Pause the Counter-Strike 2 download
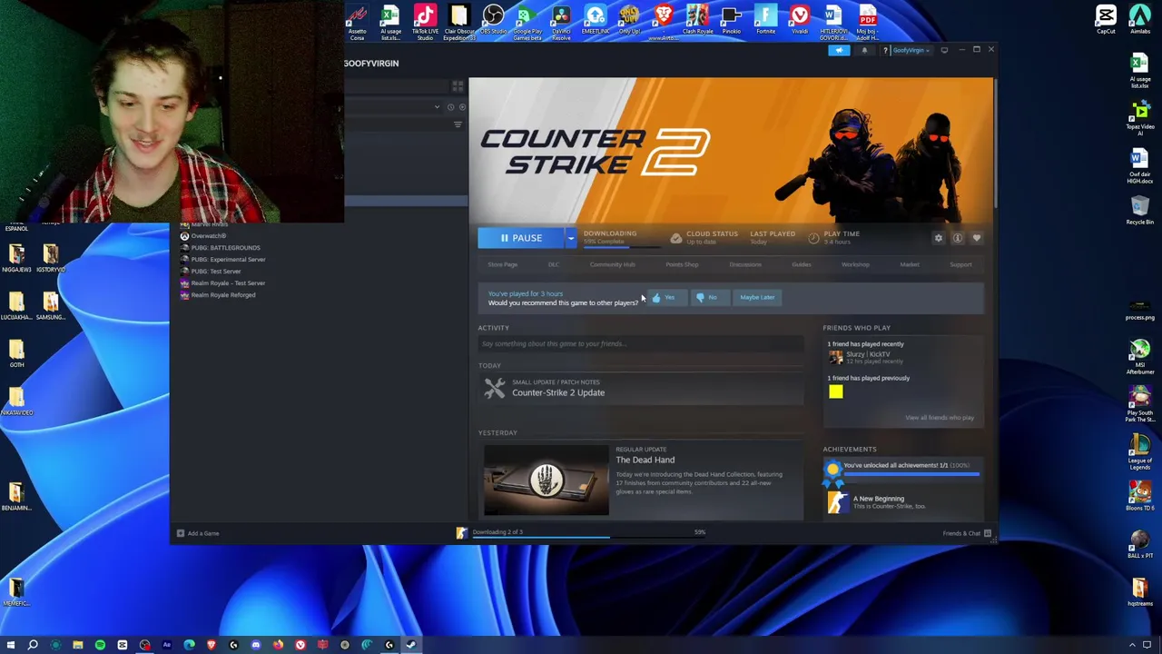The width and height of the screenshot is (1162, 654). click(520, 238)
